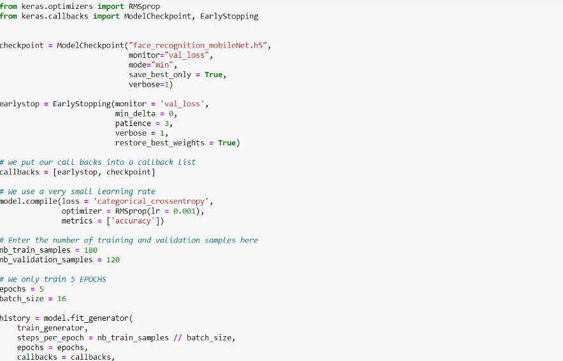The image size is (563, 361).
Task: Click 'verbose = 1,' in EarlyStopping
Action: pyautogui.click(x=141, y=133)
